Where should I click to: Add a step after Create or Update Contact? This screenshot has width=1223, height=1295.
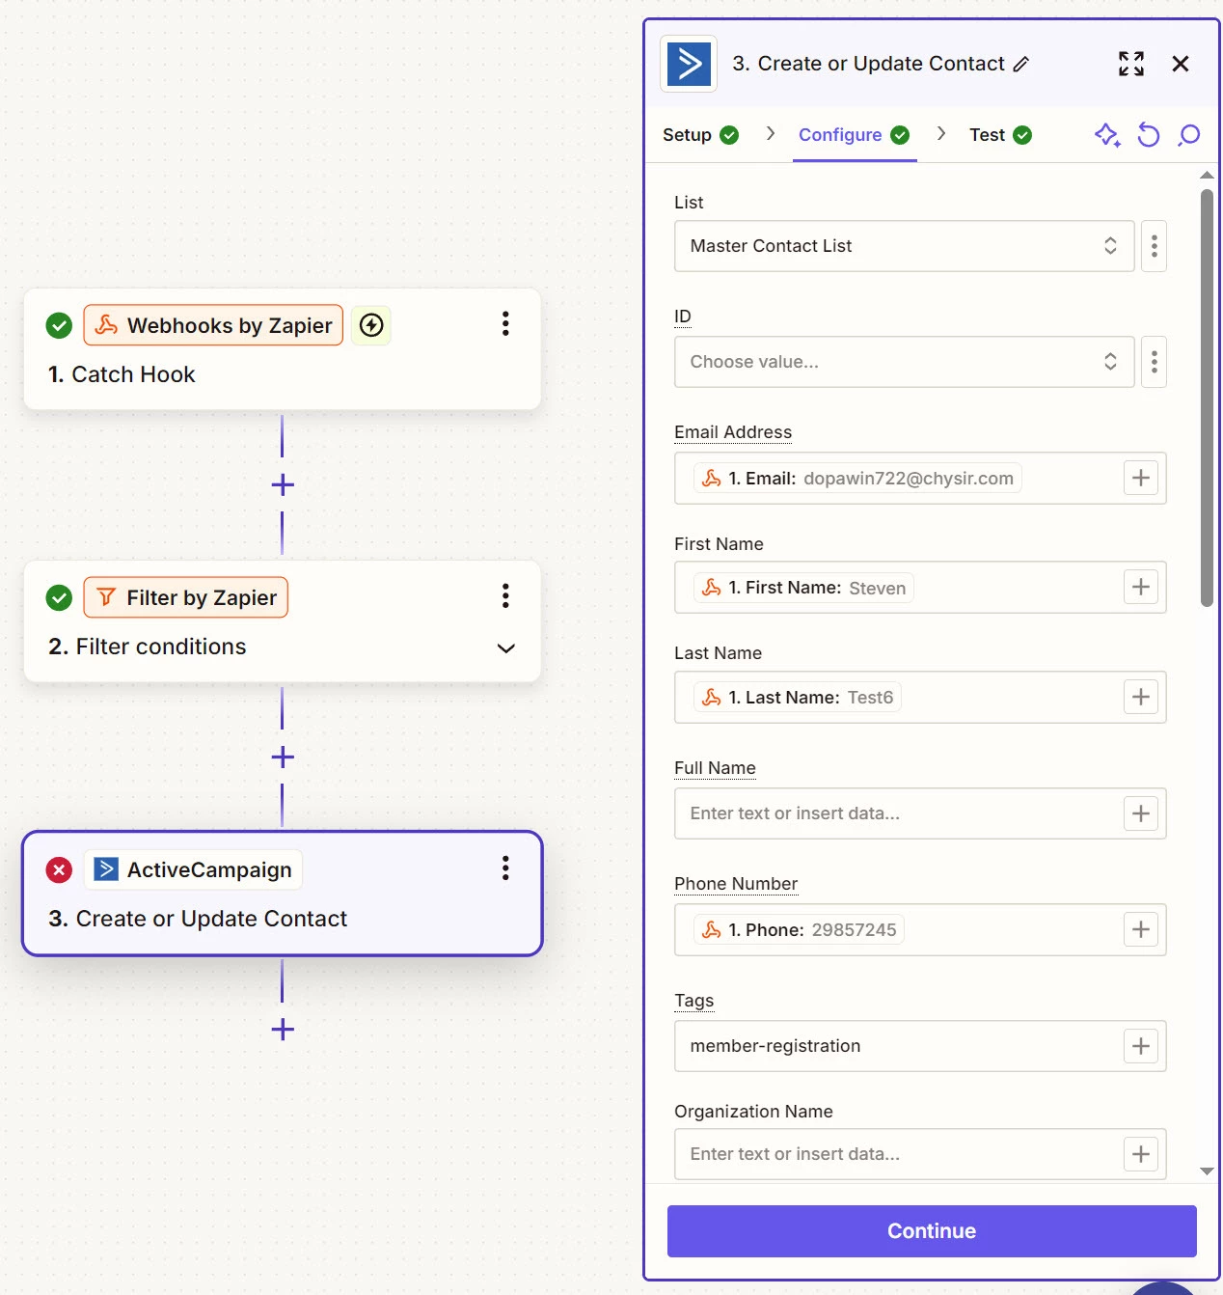click(x=283, y=1029)
